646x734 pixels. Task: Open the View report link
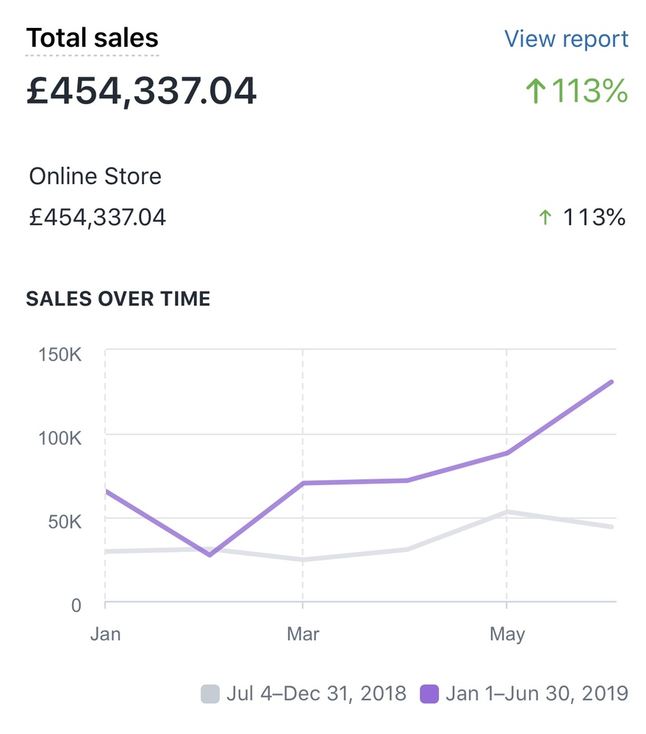[x=566, y=39]
